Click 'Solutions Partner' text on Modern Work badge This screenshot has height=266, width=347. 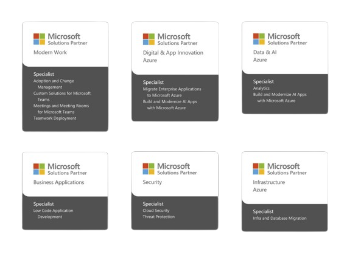[68, 43]
